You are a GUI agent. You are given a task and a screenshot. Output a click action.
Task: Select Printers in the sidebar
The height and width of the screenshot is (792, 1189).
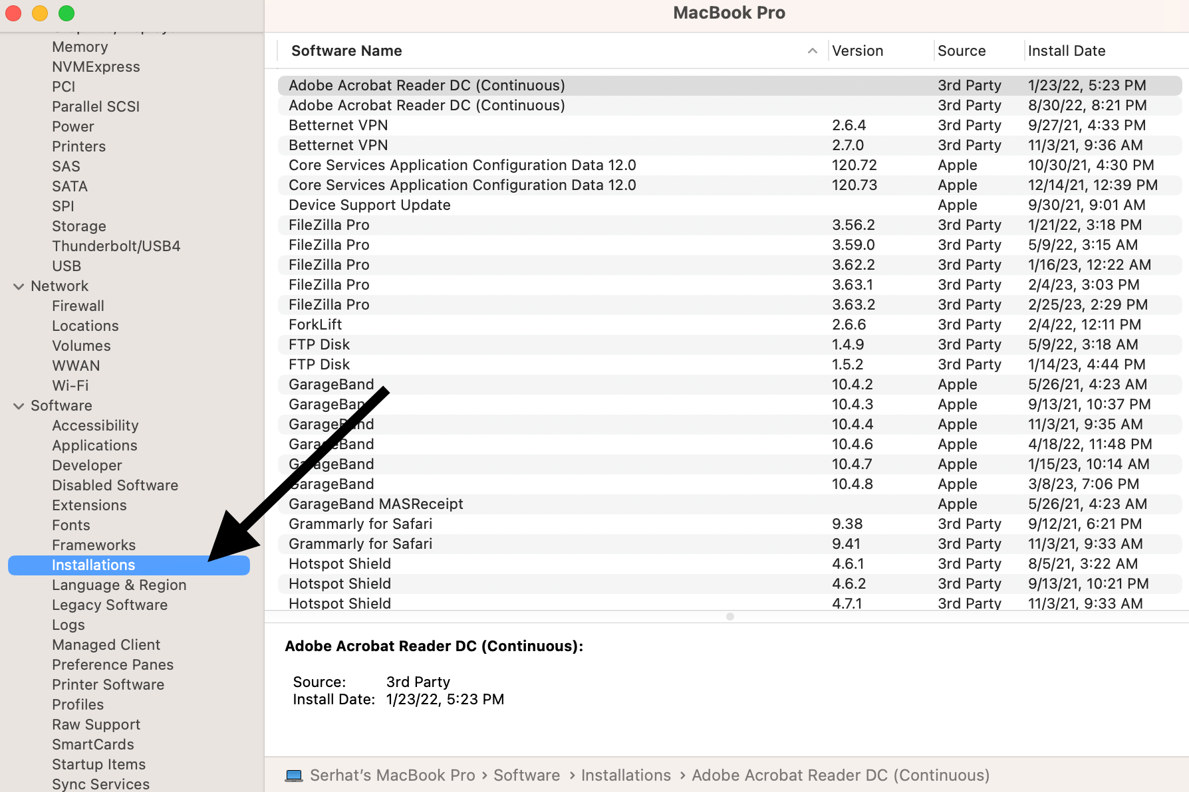(x=78, y=147)
